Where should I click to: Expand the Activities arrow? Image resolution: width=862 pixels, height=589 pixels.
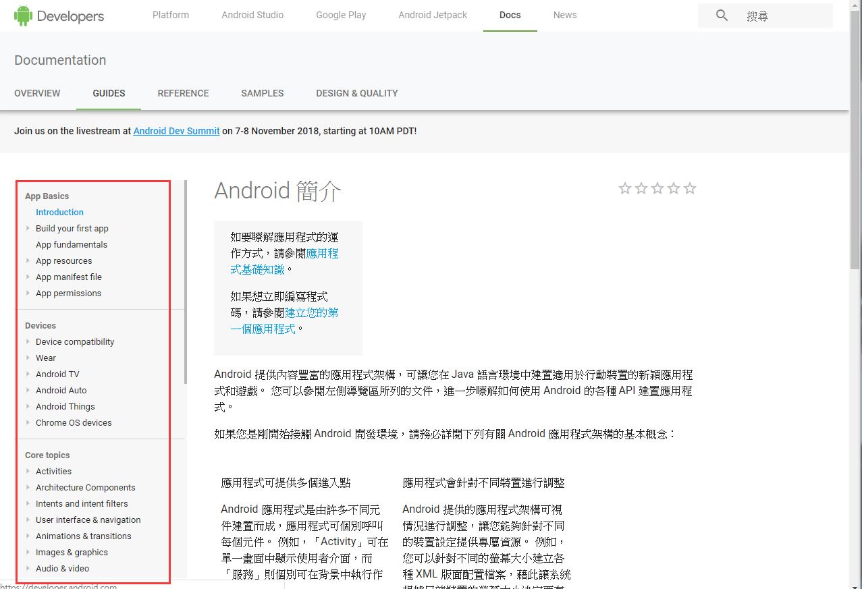pyautogui.click(x=28, y=471)
